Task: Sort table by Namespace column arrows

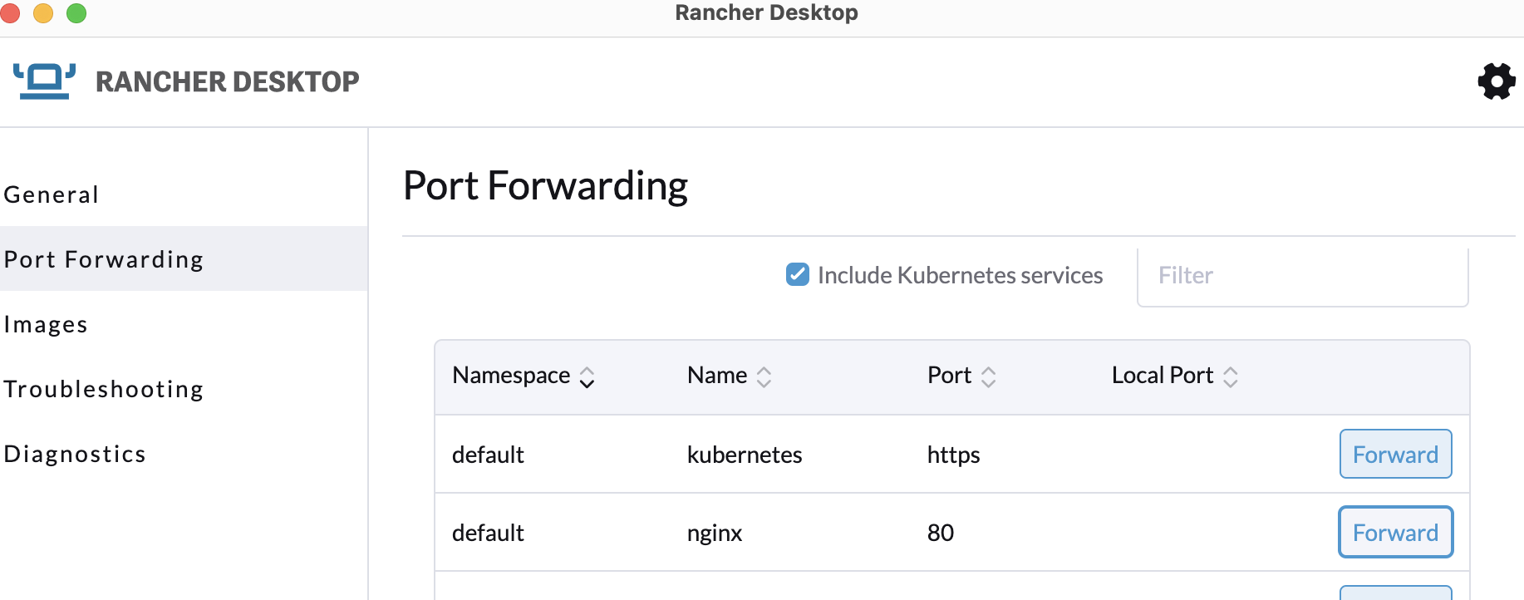Action: click(x=587, y=377)
